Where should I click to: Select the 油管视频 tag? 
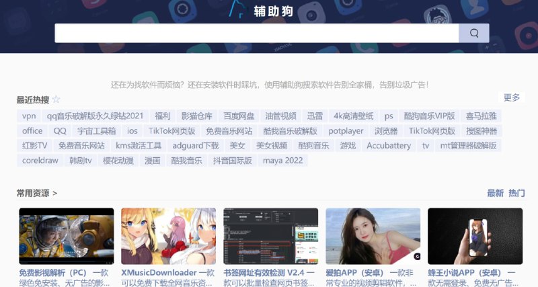pos(280,116)
